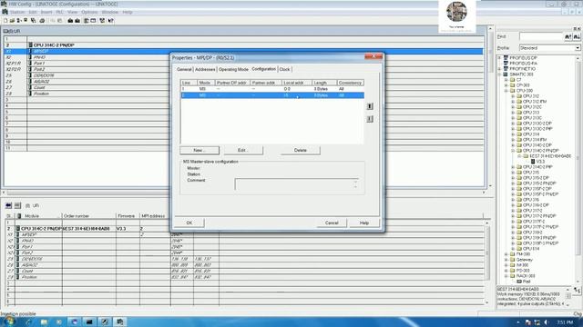Screen dimensions: 583x327
Task: Open the PLC menu
Action: (x=59, y=12)
